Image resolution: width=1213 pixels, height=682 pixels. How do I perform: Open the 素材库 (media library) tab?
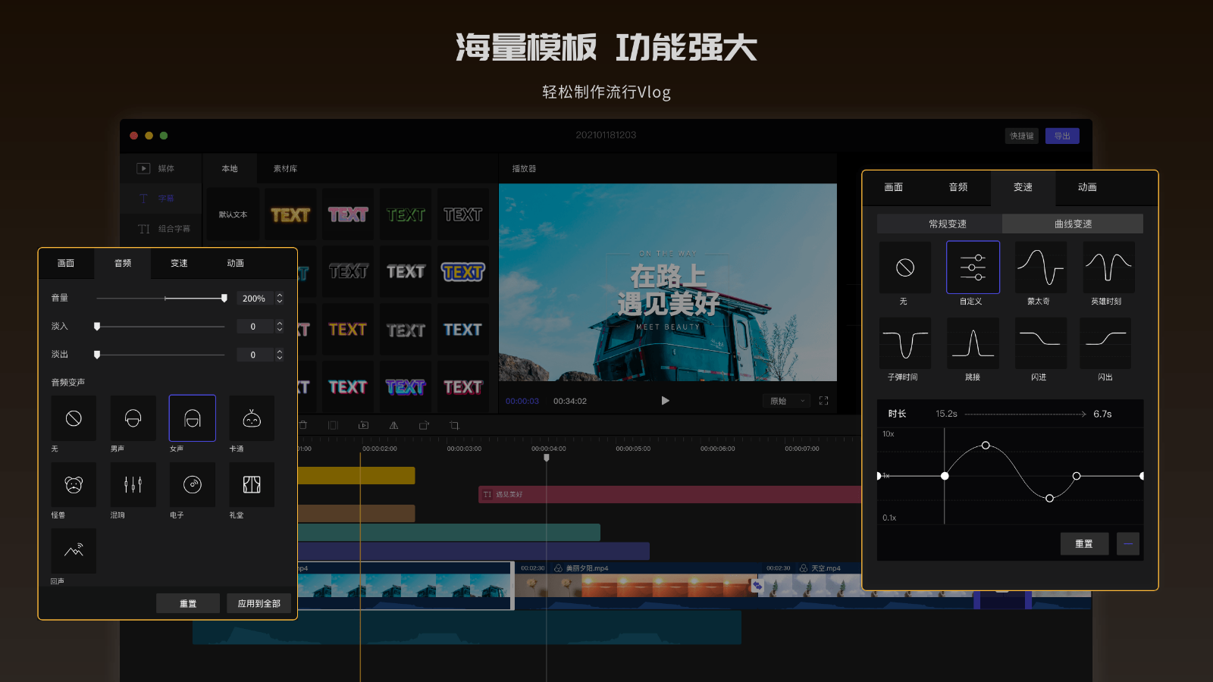tap(284, 168)
